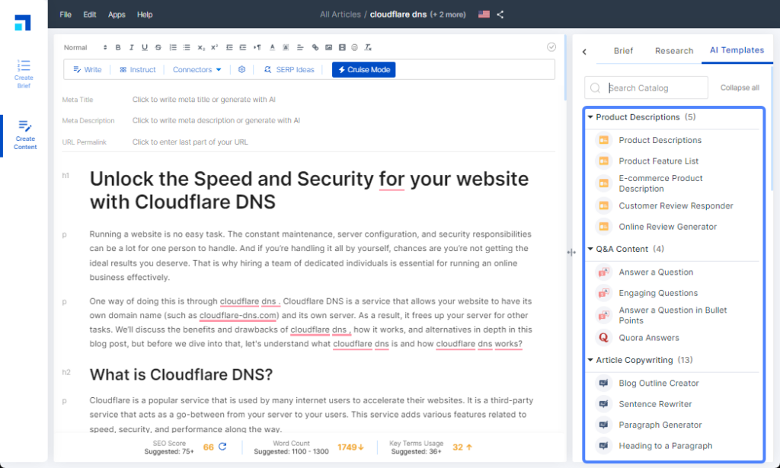Screen dimensions: 780x468
Task: Collapse the right panel with back chevron
Action: pos(584,51)
